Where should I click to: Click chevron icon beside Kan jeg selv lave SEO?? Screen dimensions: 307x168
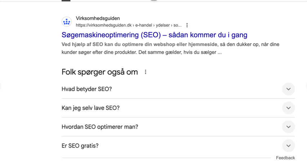(288, 108)
